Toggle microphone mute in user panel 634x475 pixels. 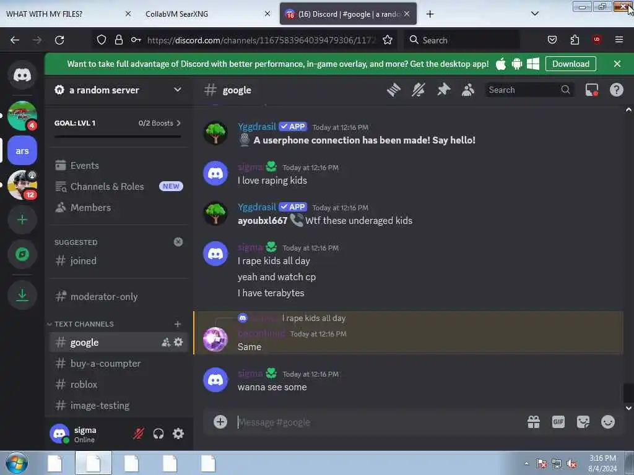click(x=138, y=434)
